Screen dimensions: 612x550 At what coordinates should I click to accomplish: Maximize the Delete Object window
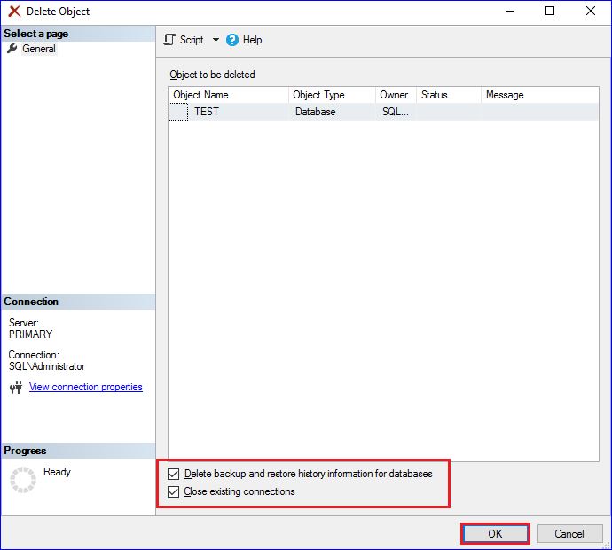click(550, 12)
